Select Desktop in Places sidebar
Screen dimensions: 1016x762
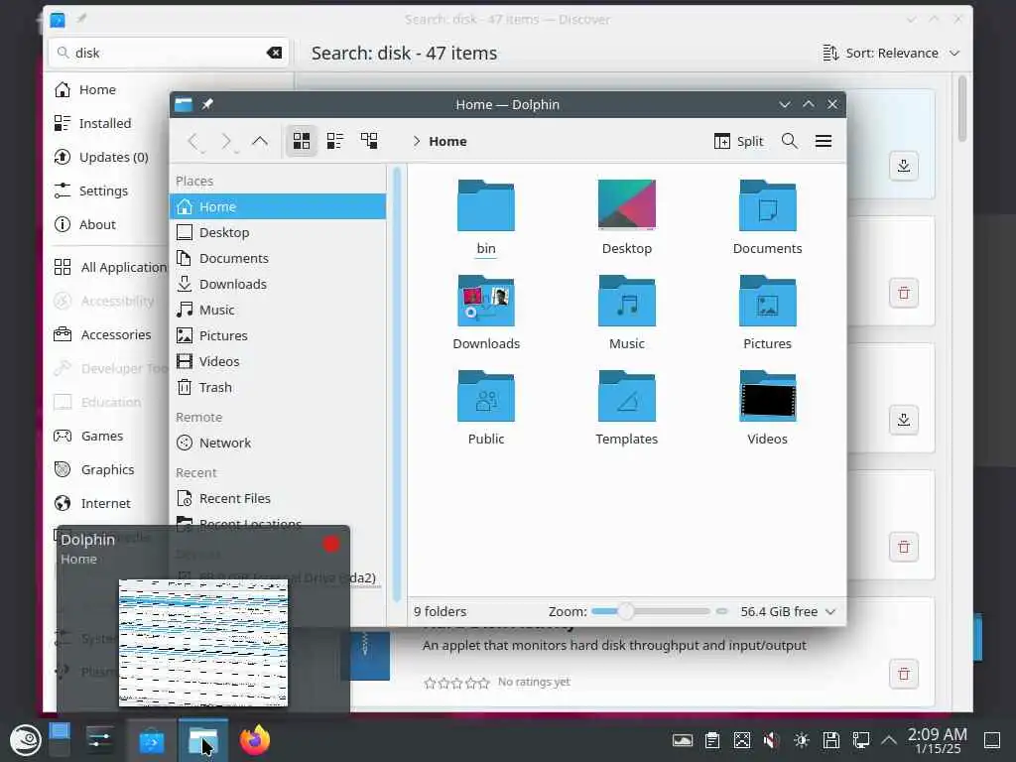(x=278, y=232)
